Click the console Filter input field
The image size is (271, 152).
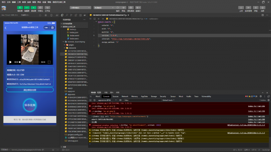tap(143, 100)
